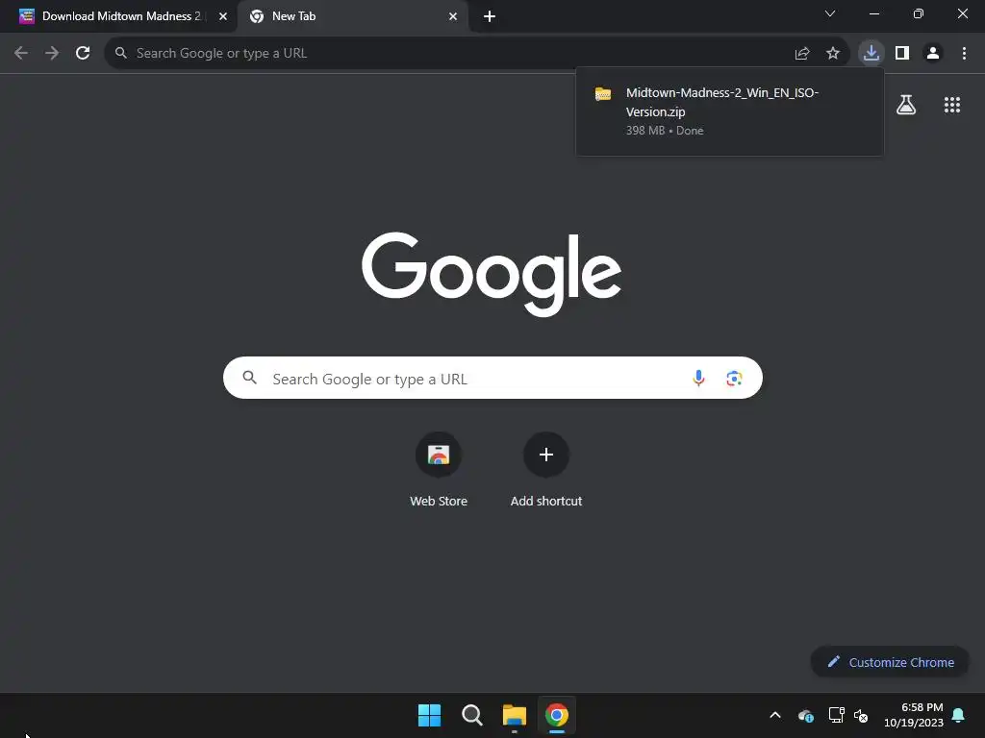Go back with the back arrow
Viewport: 985px width, 738px height.
click(x=21, y=53)
